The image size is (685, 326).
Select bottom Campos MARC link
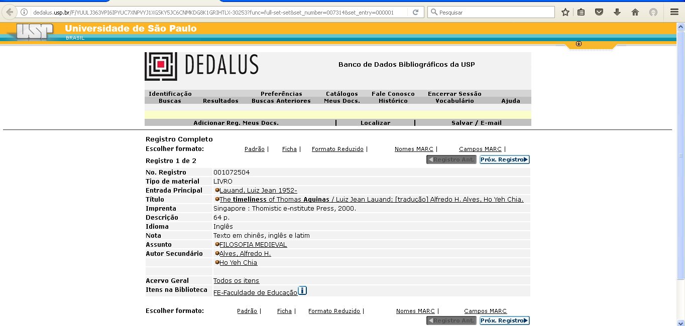point(485,311)
